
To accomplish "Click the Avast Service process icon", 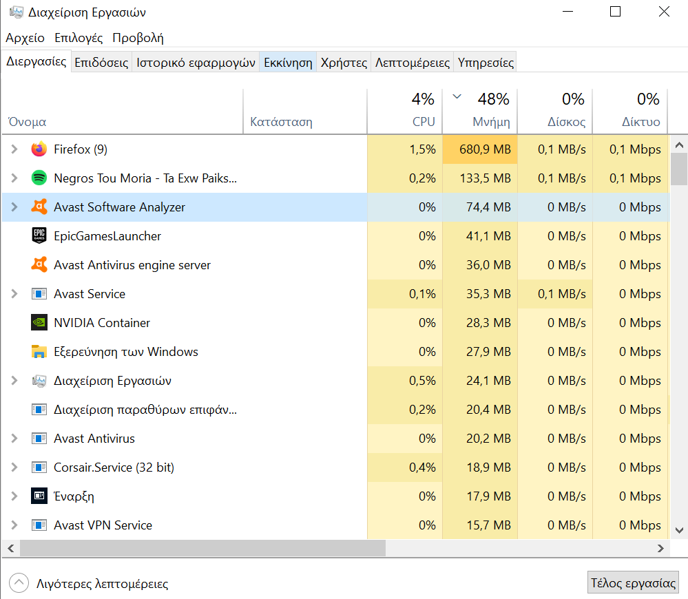I will click(39, 294).
